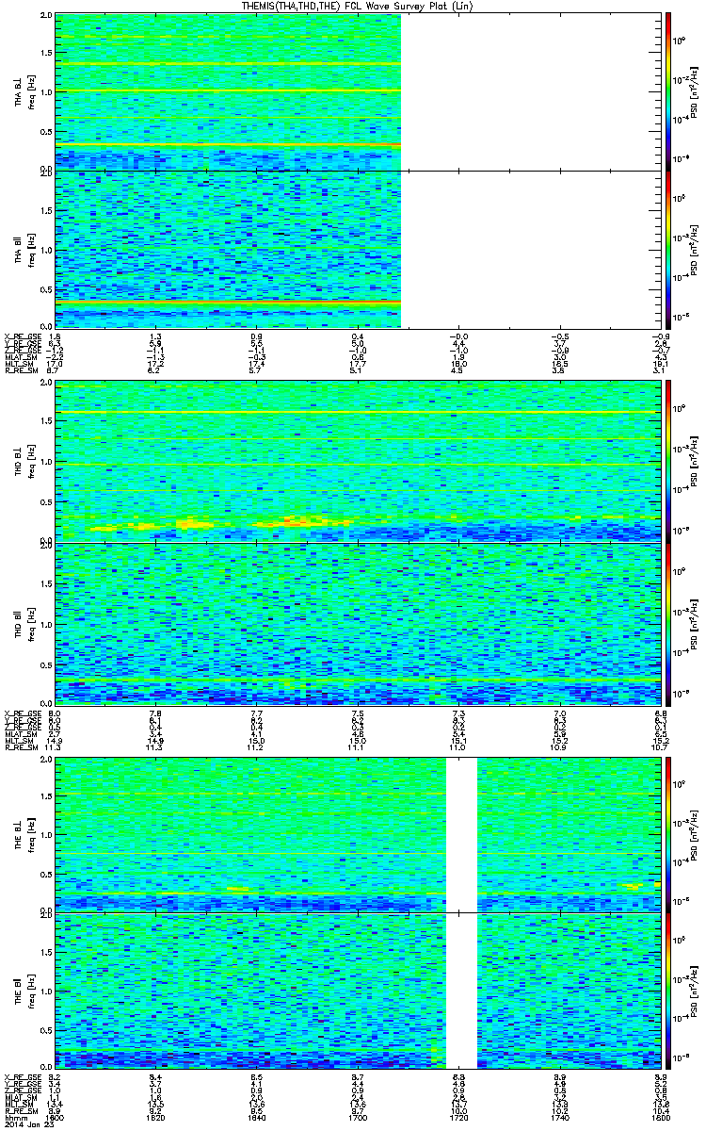
Task: Select the THE B-parallel PSD color bar
Action: click(668, 991)
